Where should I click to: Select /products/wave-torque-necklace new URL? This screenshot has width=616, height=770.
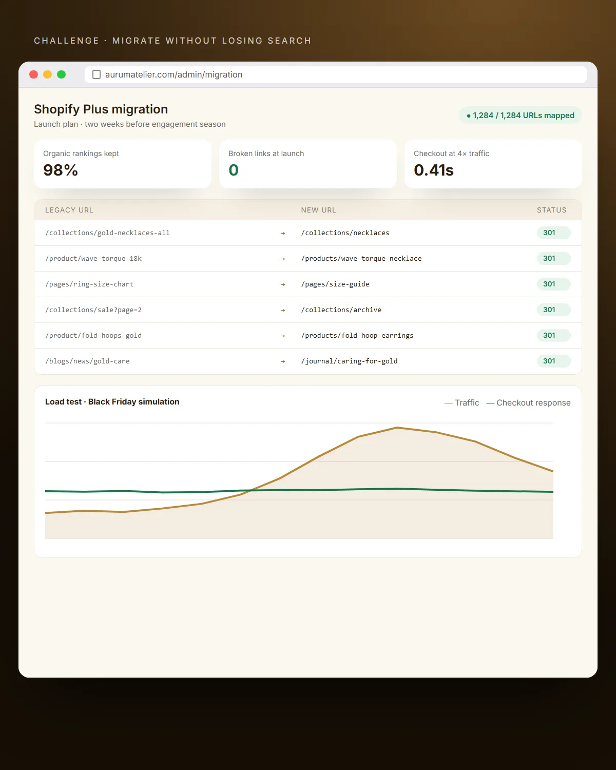(361, 259)
